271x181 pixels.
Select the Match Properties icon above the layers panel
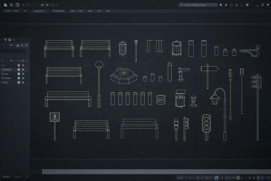(x=17, y=45)
